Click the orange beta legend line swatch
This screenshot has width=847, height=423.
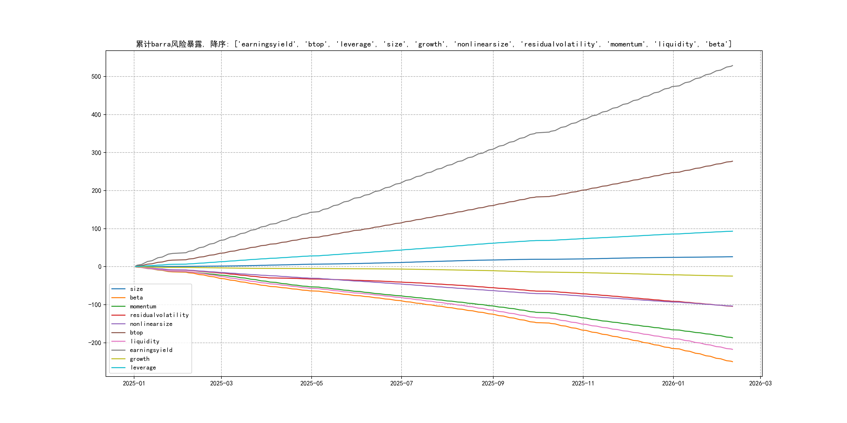(118, 298)
